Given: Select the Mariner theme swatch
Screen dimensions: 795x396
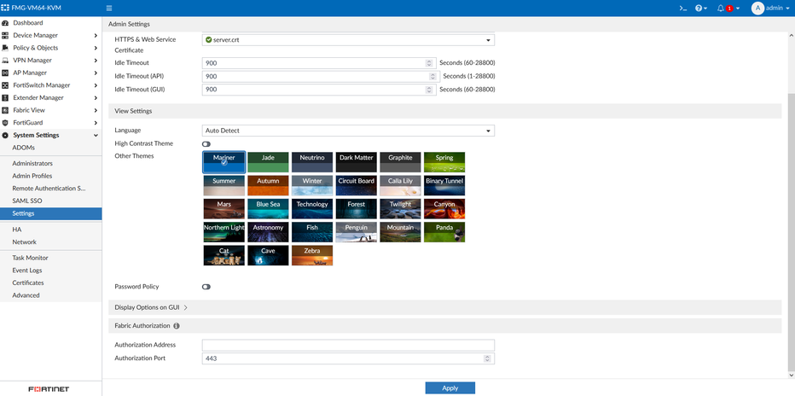Looking at the screenshot, I should point(224,162).
